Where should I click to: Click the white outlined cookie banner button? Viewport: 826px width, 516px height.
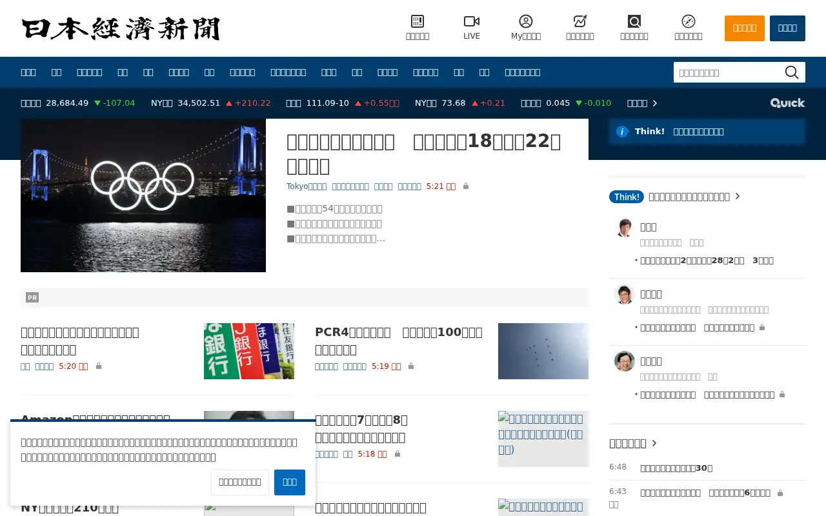tap(240, 482)
